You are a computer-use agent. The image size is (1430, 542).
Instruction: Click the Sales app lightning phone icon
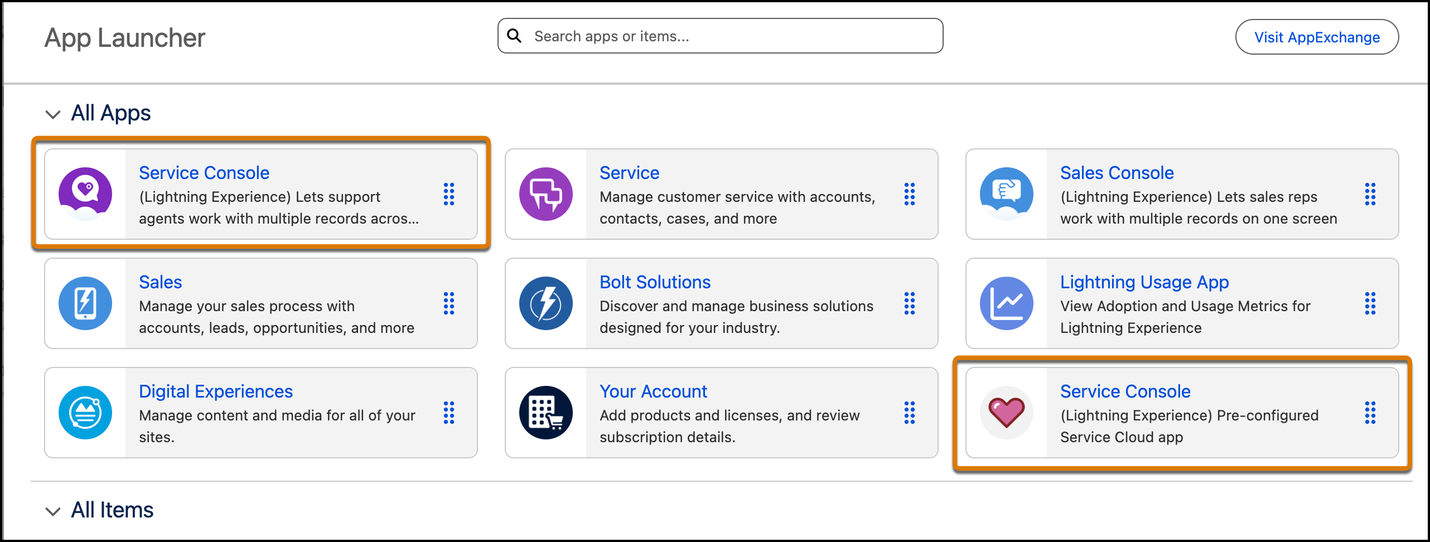(85, 303)
